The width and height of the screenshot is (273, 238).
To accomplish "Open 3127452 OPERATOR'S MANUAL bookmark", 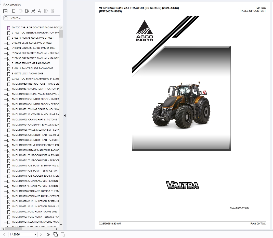I will (35, 58).
